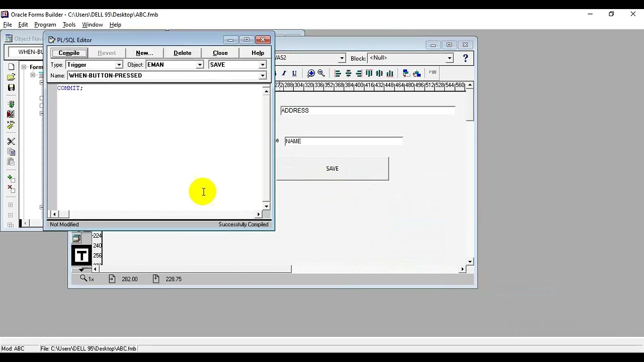Open the Program menu
Screen dimensions: 644x362
(x=45, y=25)
